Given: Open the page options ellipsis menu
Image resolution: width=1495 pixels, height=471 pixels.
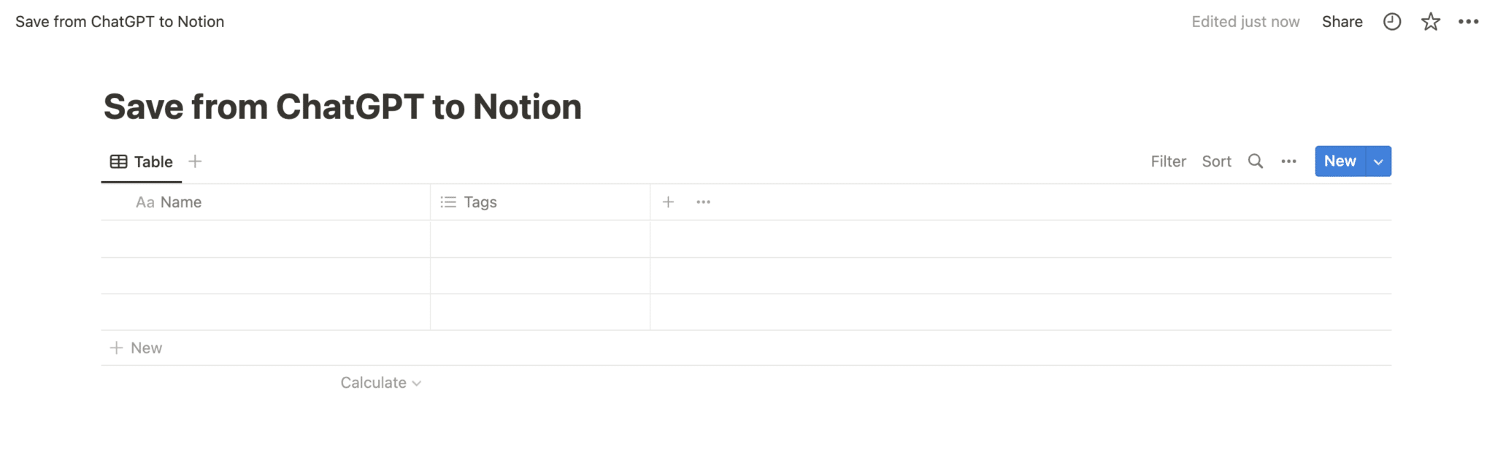Looking at the screenshot, I should pyautogui.click(x=1469, y=21).
